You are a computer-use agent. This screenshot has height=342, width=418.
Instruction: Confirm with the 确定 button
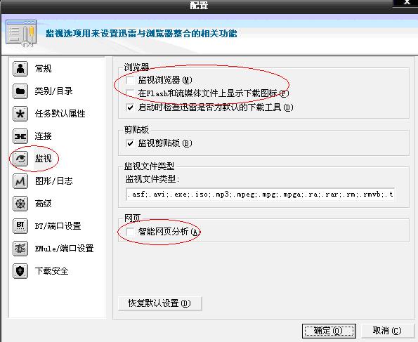coord(329,331)
